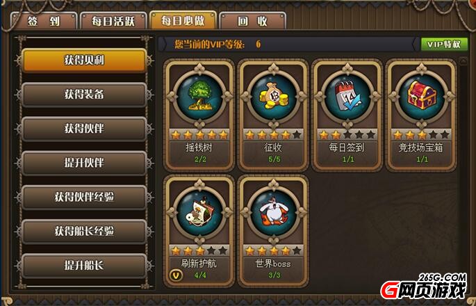The width and height of the screenshot is (476, 306).
Task: Click the scrollbar up arrow beside cards
Action: click(463, 61)
